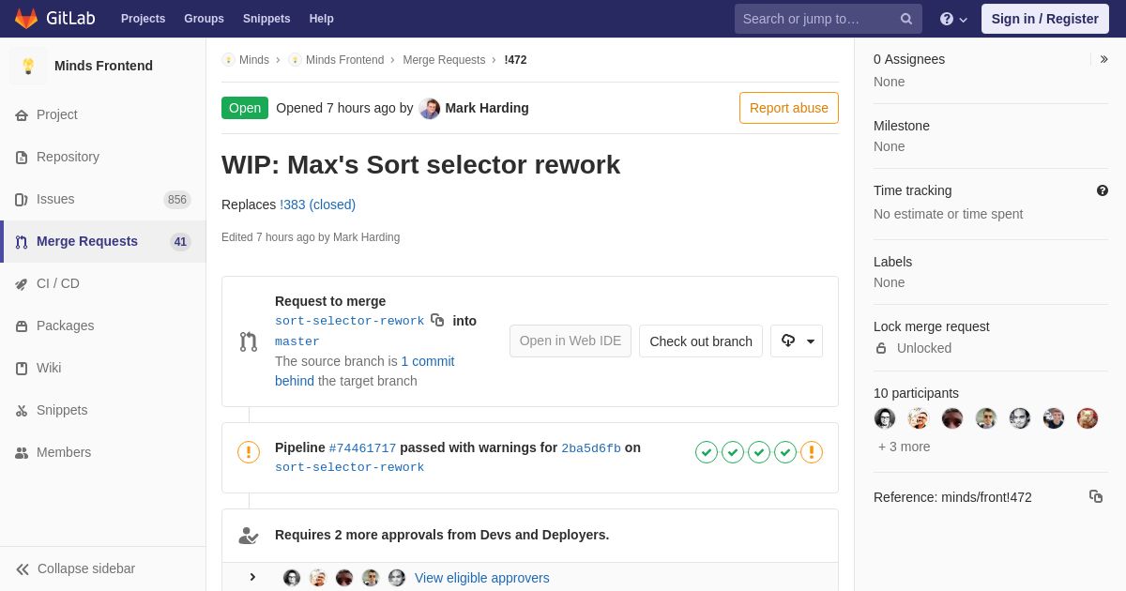This screenshot has height=591, width=1126.
Task: Click the last pipeline stage warning icon
Action: (812, 453)
